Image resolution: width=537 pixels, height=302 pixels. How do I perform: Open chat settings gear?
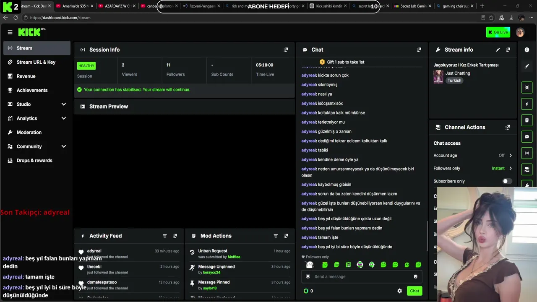click(x=399, y=291)
